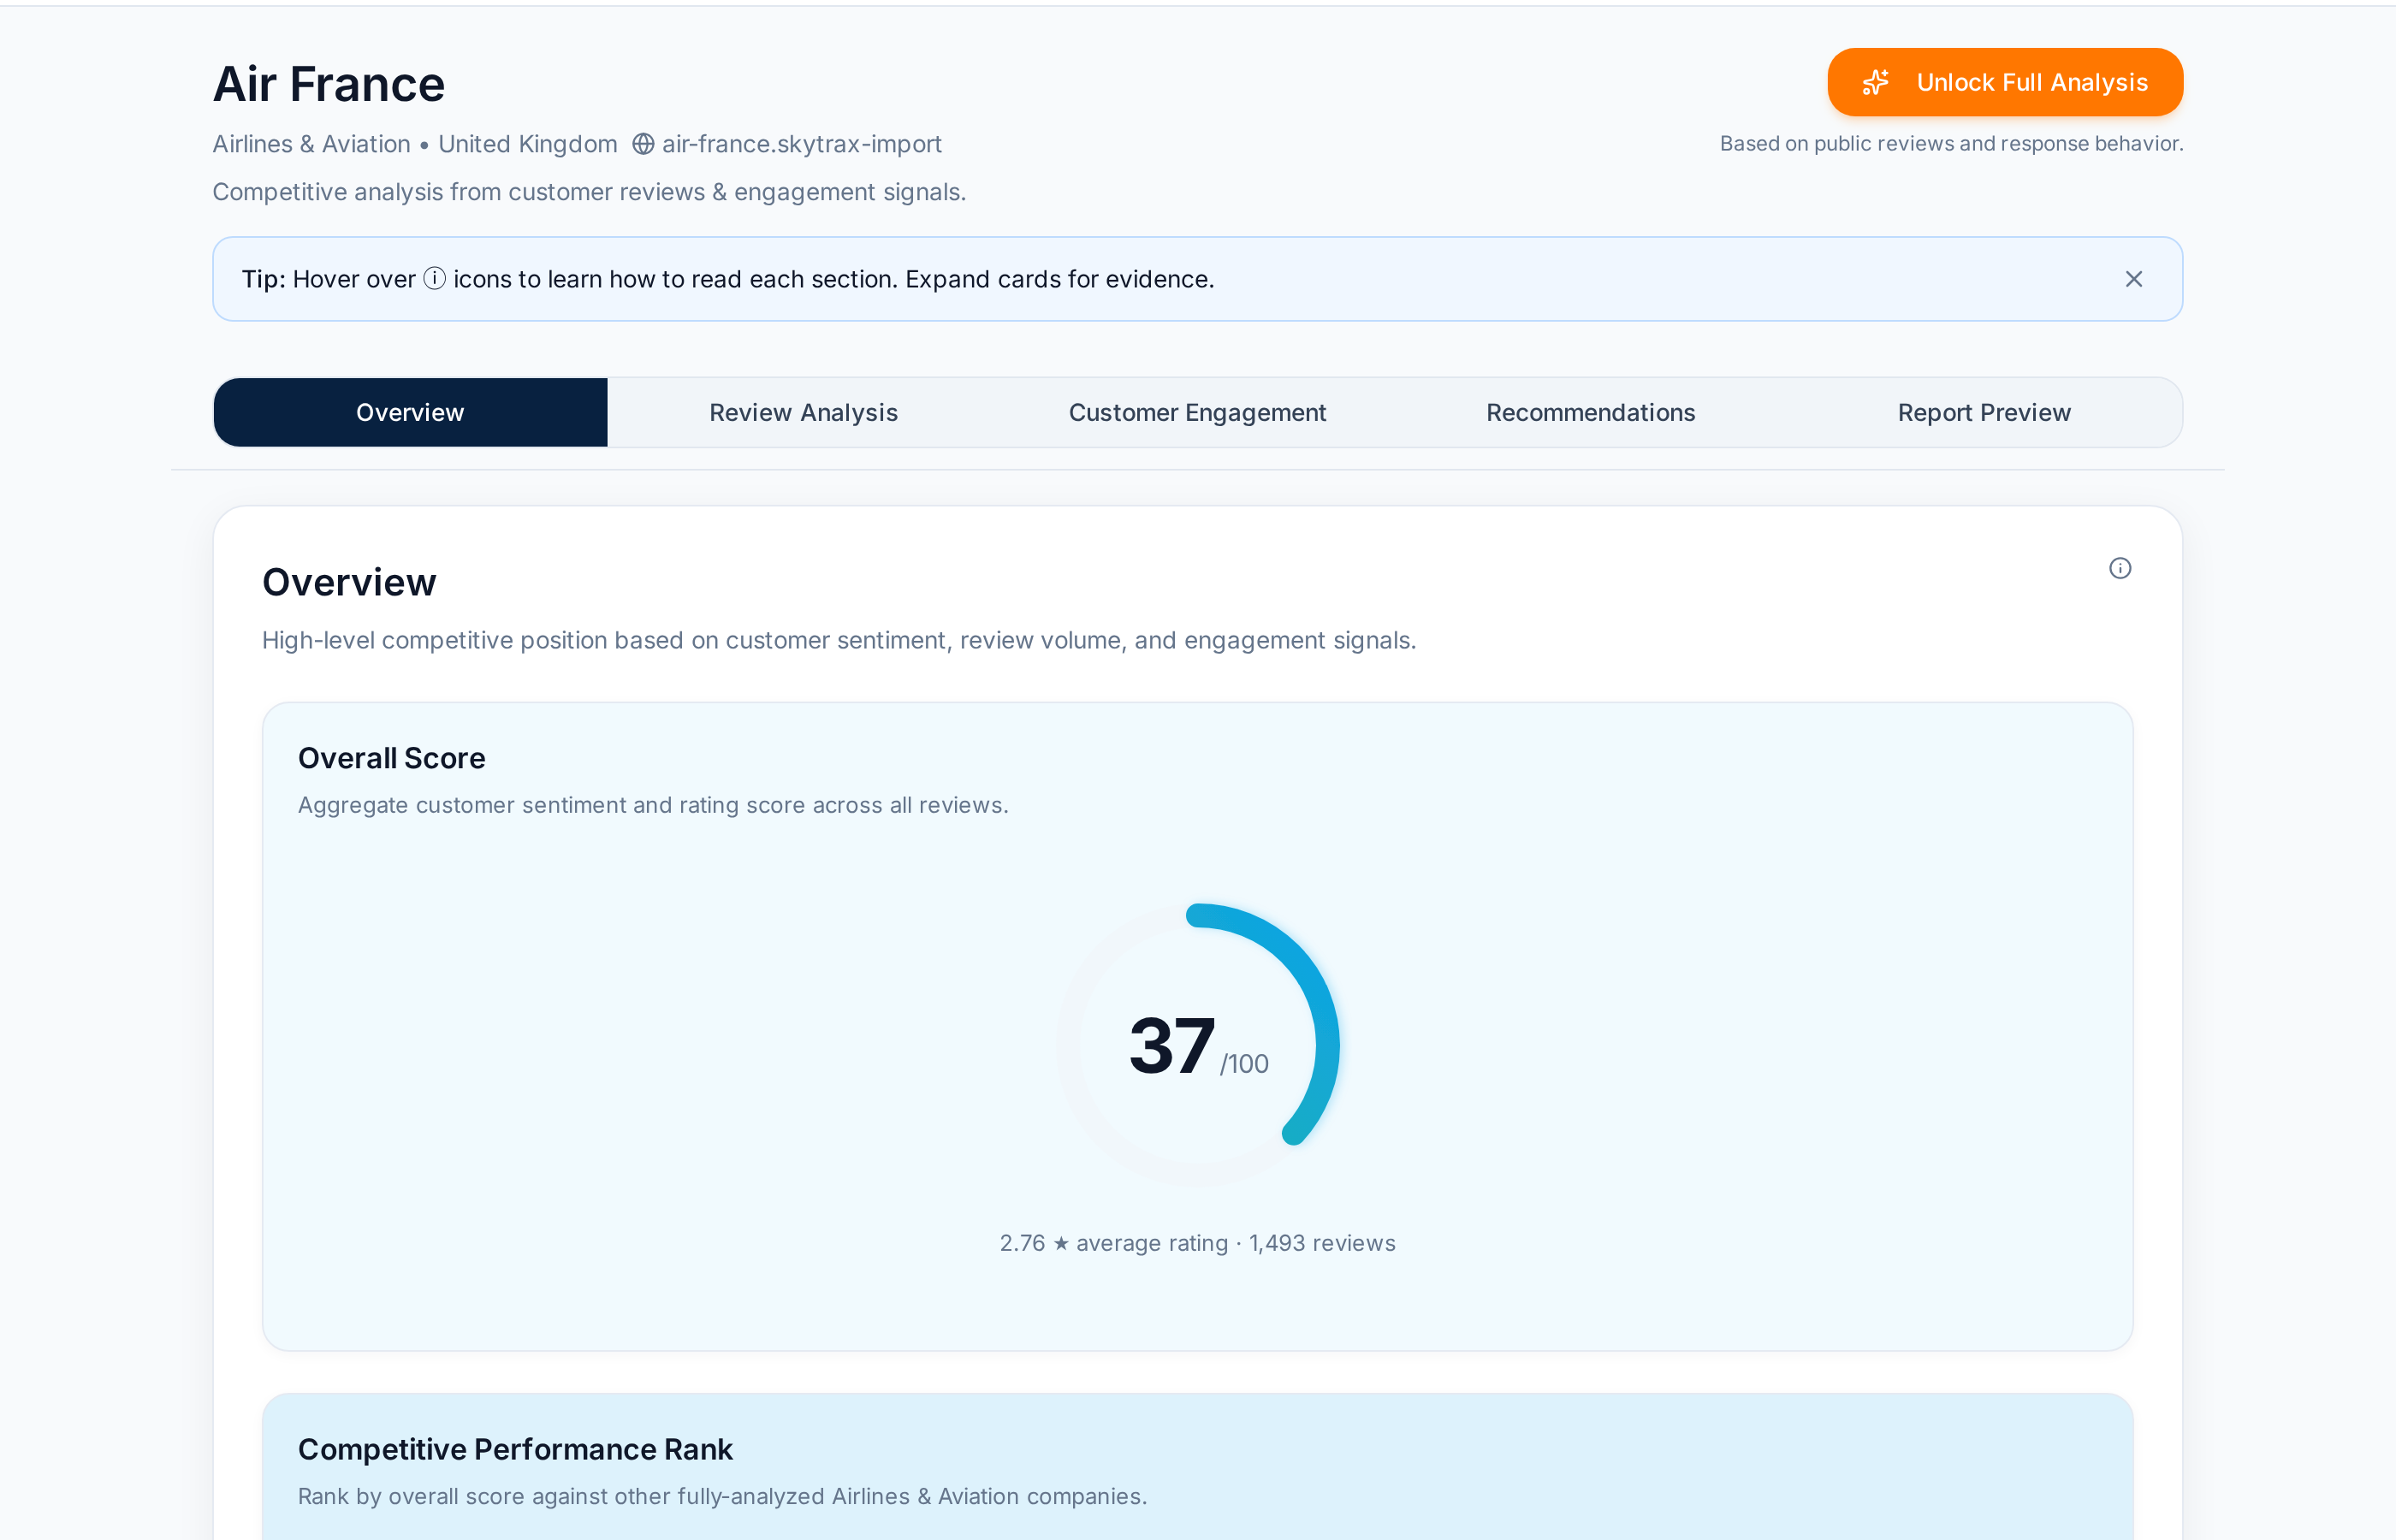Click the "Aggregate customer sentiment and rating score" description
The height and width of the screenshot is (1540, 2396).
coord(653,805)
